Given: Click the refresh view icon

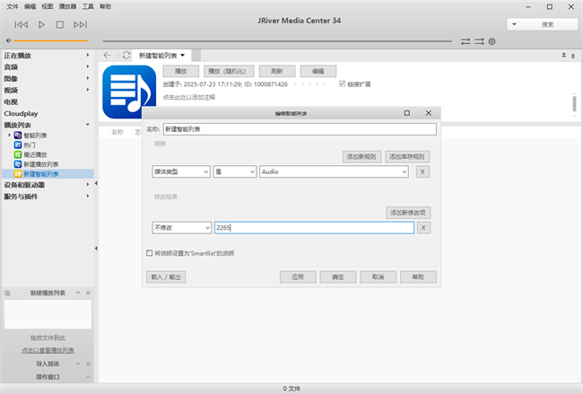Looking at the screenshot, I should (x=126, y=56).
